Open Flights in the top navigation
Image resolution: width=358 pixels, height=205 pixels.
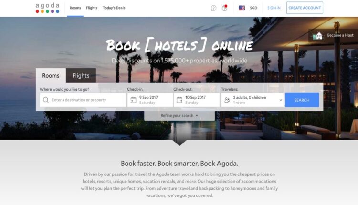(x=92, y=8)
